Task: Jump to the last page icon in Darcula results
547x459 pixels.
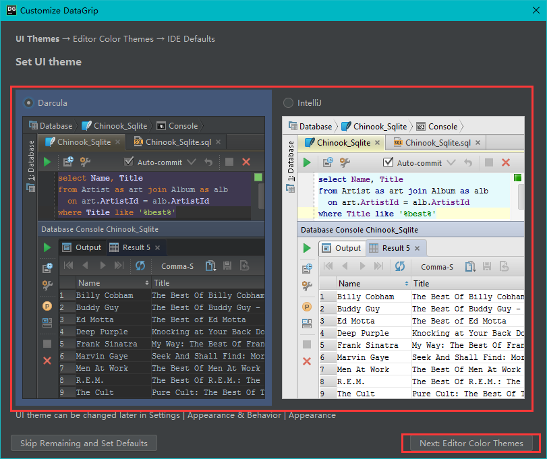Action: coord(119,266)
